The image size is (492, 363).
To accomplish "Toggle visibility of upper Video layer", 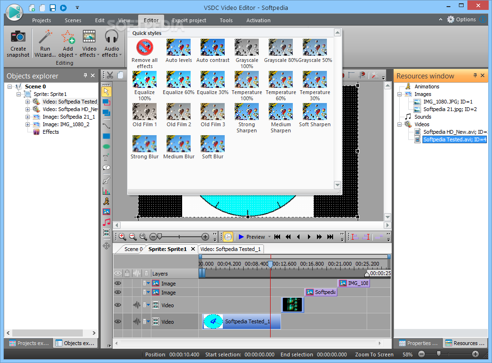I will 118,305.
